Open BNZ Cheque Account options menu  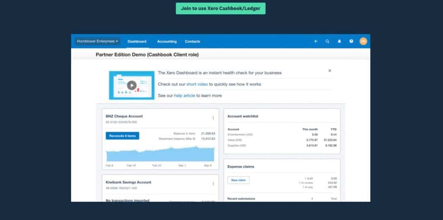[x=213, y=118]
